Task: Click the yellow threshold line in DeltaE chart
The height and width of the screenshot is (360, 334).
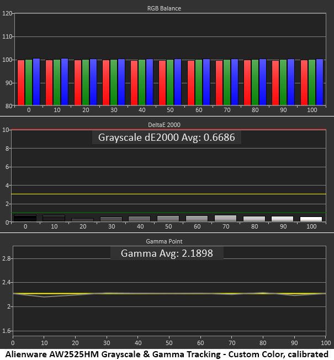Action: pyautogui.click(x=168, y=194)
